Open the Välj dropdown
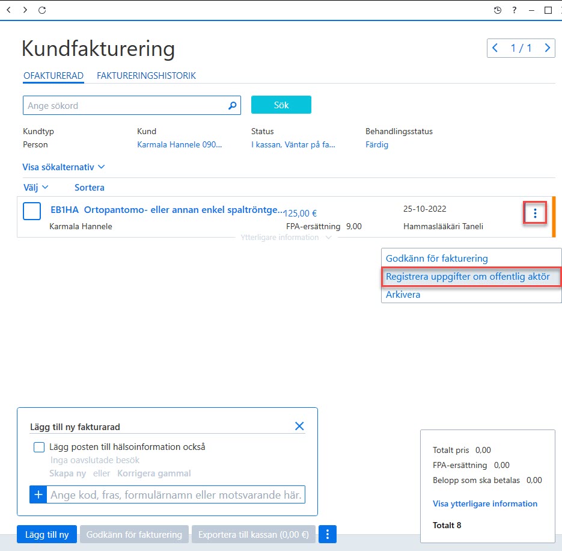The width and height of the screenshot is (562, 551). tap(35, 188)
